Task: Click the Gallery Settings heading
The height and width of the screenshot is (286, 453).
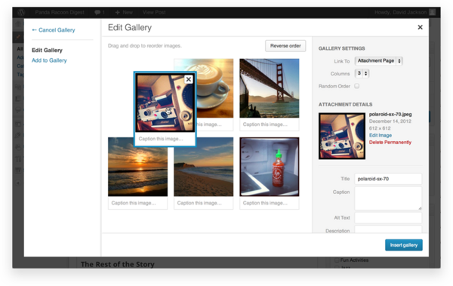Action: pyautogui.click(x=341, y=48)
